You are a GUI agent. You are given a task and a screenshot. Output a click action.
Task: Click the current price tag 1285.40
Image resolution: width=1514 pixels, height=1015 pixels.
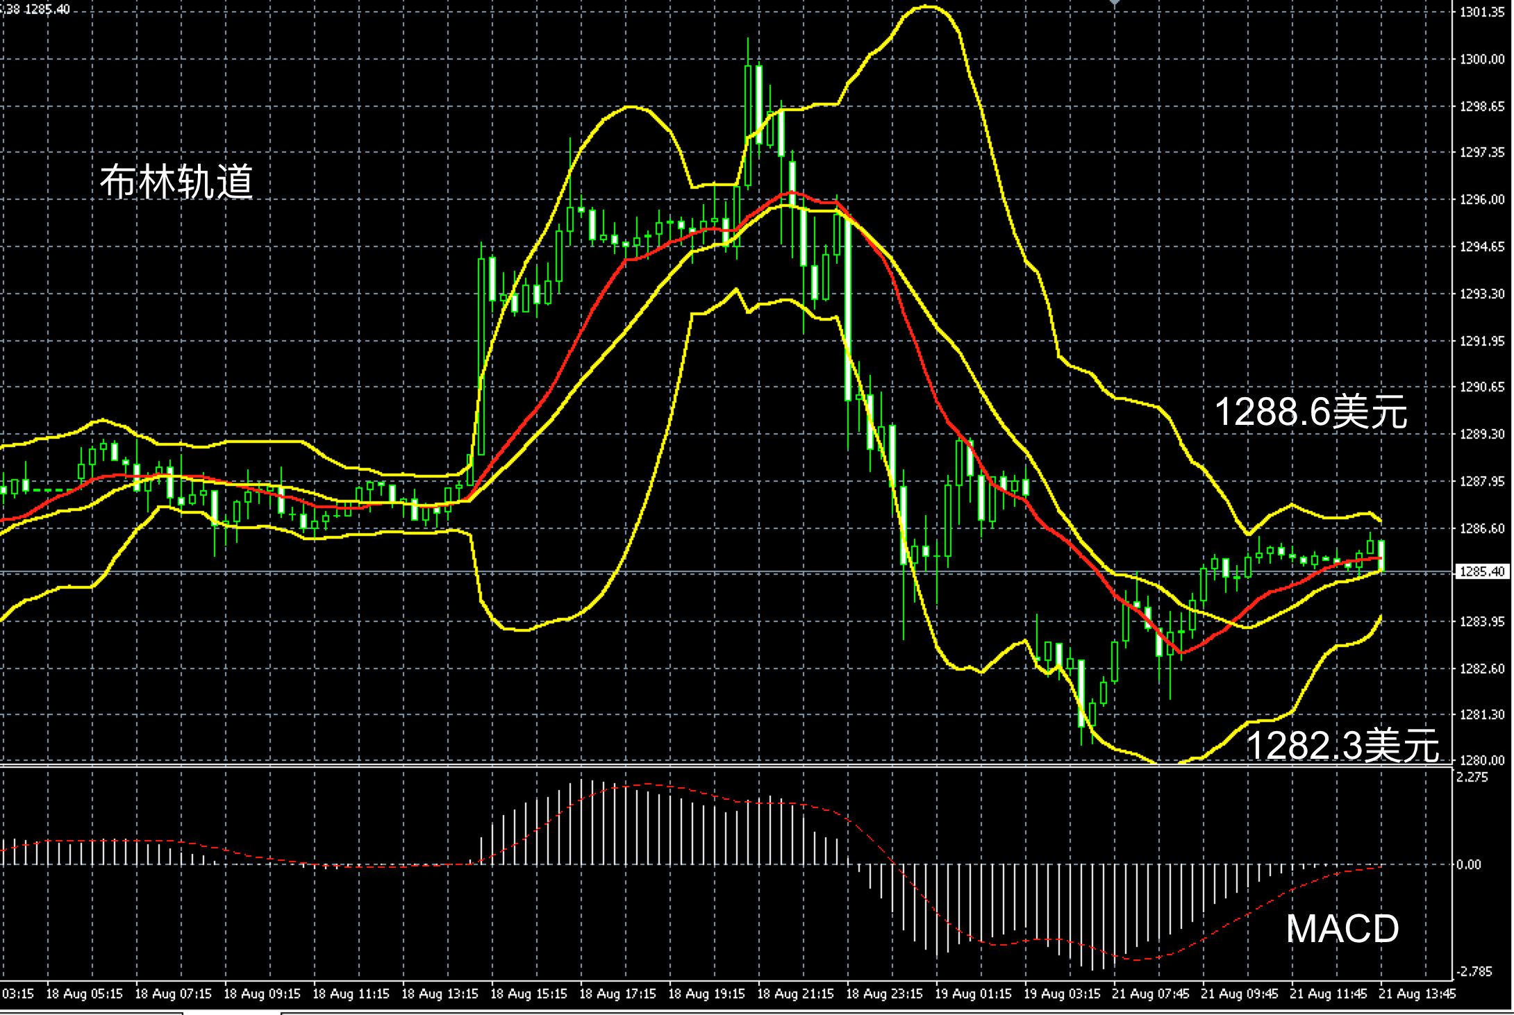[x=1482, y=571]
